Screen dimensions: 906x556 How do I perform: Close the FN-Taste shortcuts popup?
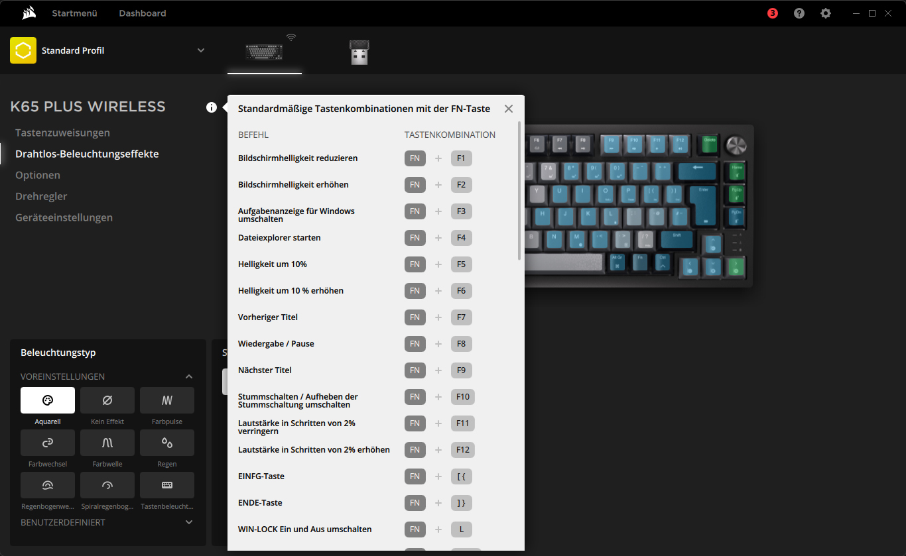pyautogui.click(x=509, y=109)
